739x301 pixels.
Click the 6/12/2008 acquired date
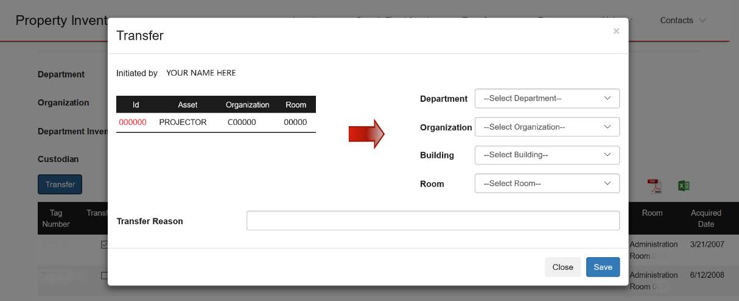point(708,275)
